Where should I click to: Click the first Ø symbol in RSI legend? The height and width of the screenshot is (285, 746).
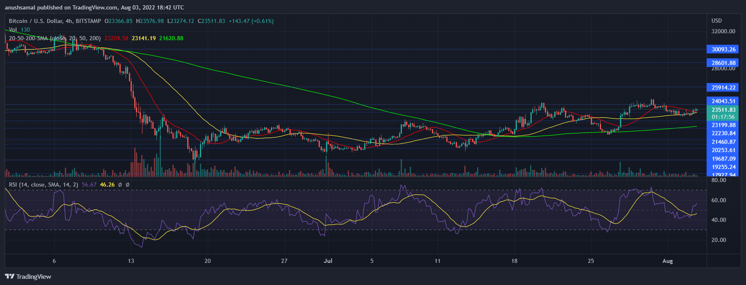120,185
